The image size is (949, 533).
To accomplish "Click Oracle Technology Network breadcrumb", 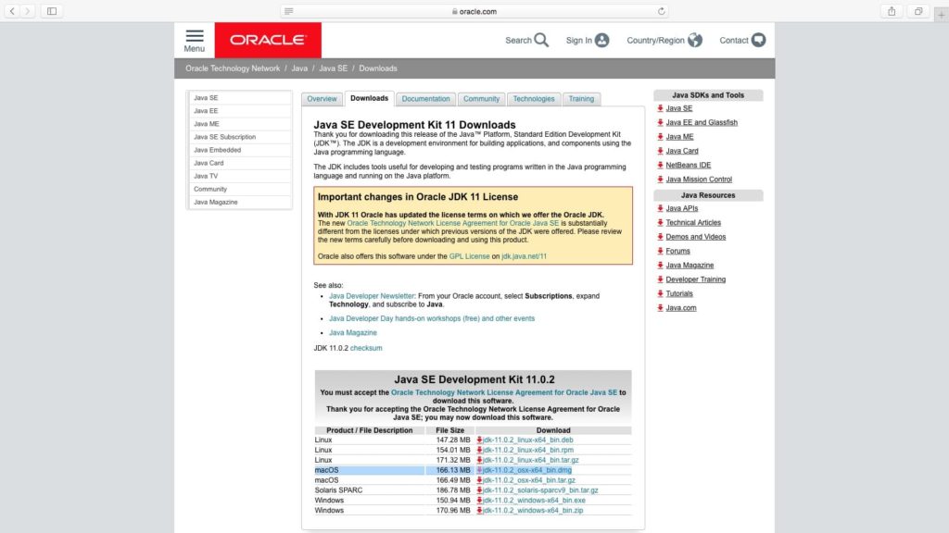I will 233,68.
